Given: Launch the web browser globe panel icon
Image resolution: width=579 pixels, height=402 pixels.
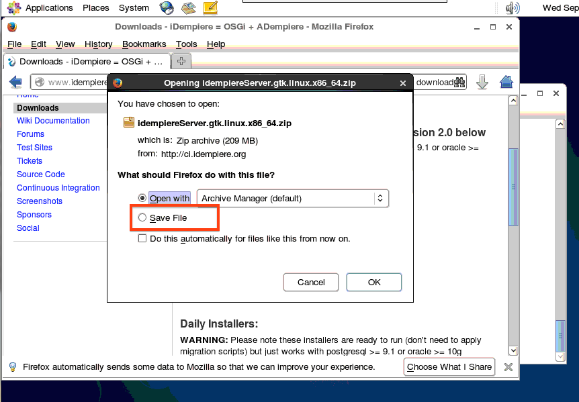Looking at the screenshot, I should coord(167,8).
